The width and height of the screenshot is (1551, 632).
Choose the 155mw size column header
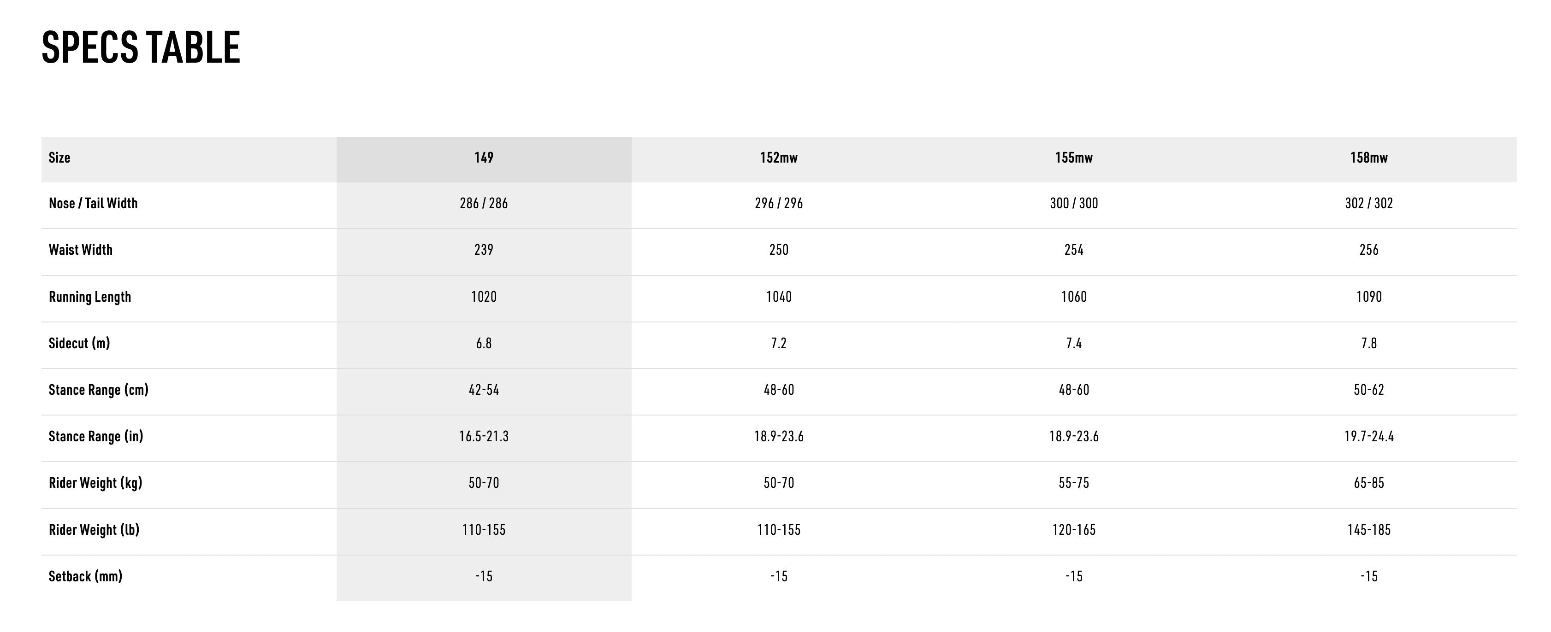coord(1073,158)
